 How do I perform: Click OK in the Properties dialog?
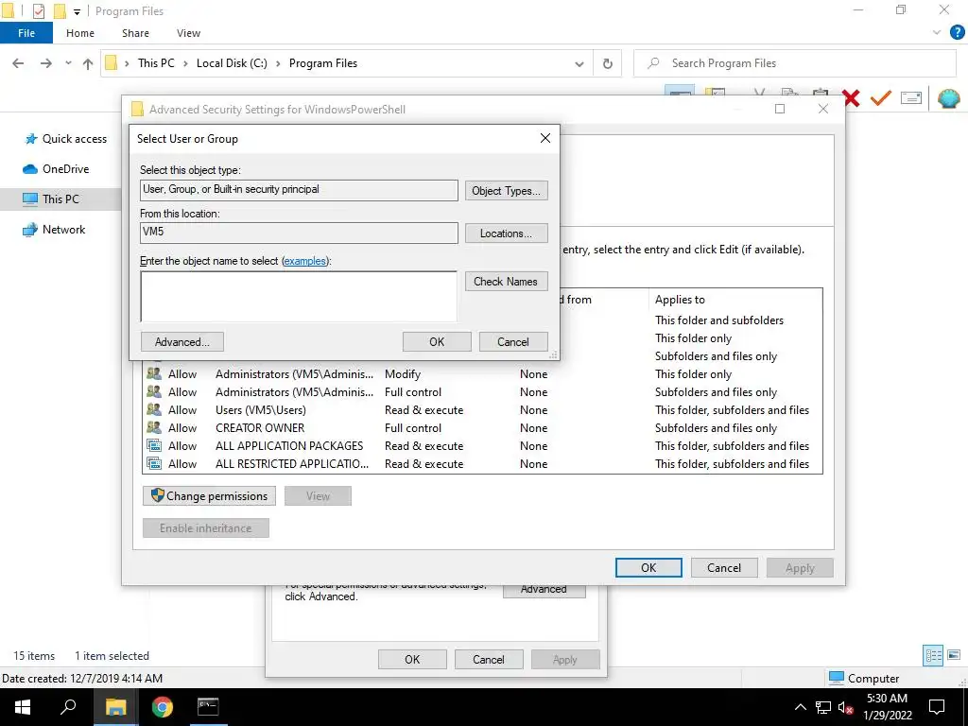point(412,659)
